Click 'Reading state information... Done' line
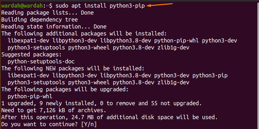 click(x=54, y=27)
